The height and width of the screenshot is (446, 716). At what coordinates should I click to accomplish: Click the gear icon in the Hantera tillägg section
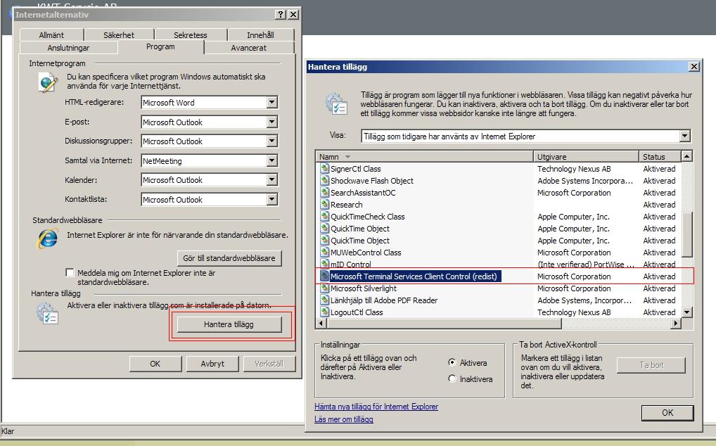pyautogui.click(x=47, y=314)
